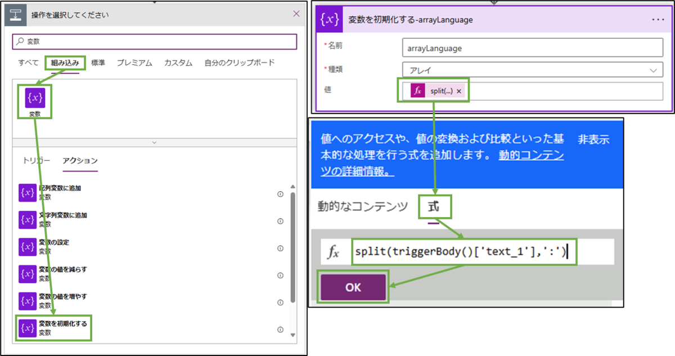
Task: Open info for 変数の値を減らす action
Action: [280, 275]
